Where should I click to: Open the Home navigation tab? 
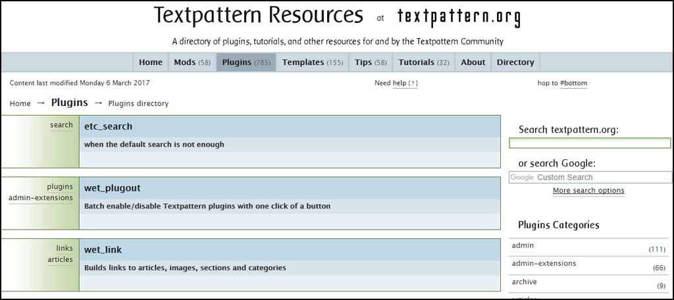(x=151, y=63)
